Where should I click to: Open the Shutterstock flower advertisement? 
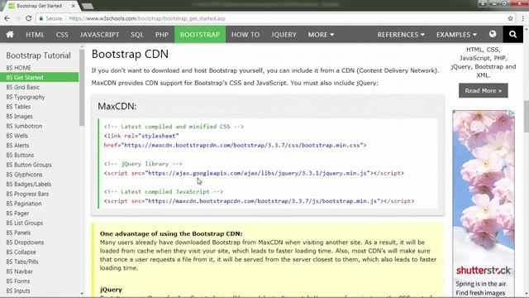[x=484, y=204]
